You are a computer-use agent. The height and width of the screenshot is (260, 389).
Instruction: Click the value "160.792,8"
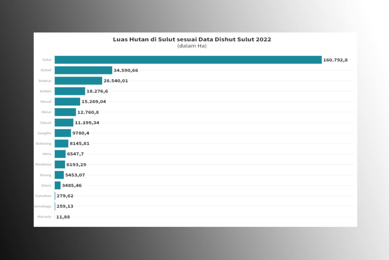[335, 60]
